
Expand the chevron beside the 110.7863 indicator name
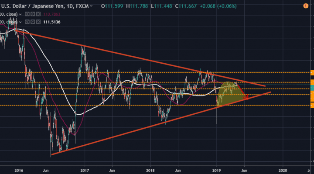click(x=20, y=14)
